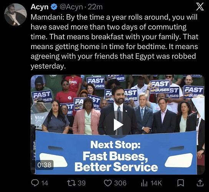Click the 14 replies count
This screenshot has height=192, width=209.
pos(45,183)
